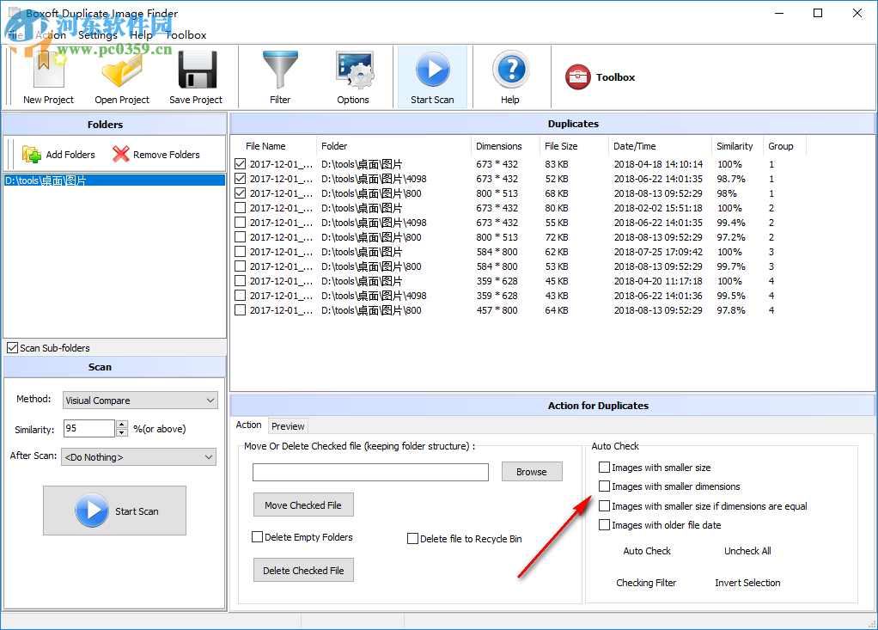The height and width of the screenshot is (630, 878).
Task: Toggle the Scan Sub-folders checkbox
Action: pyautogui.click(x=15, y=347)
